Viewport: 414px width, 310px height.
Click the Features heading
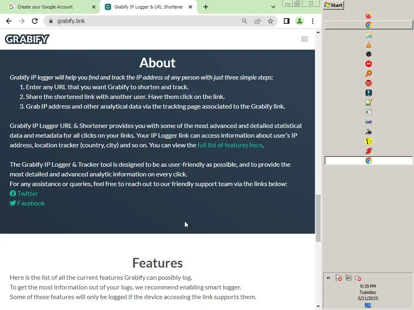(157, 263)
